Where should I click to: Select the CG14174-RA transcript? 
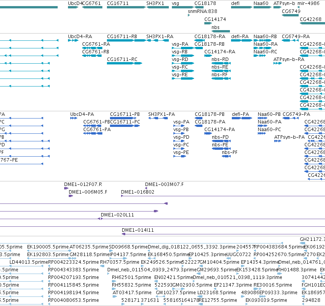tap(220, 52)
